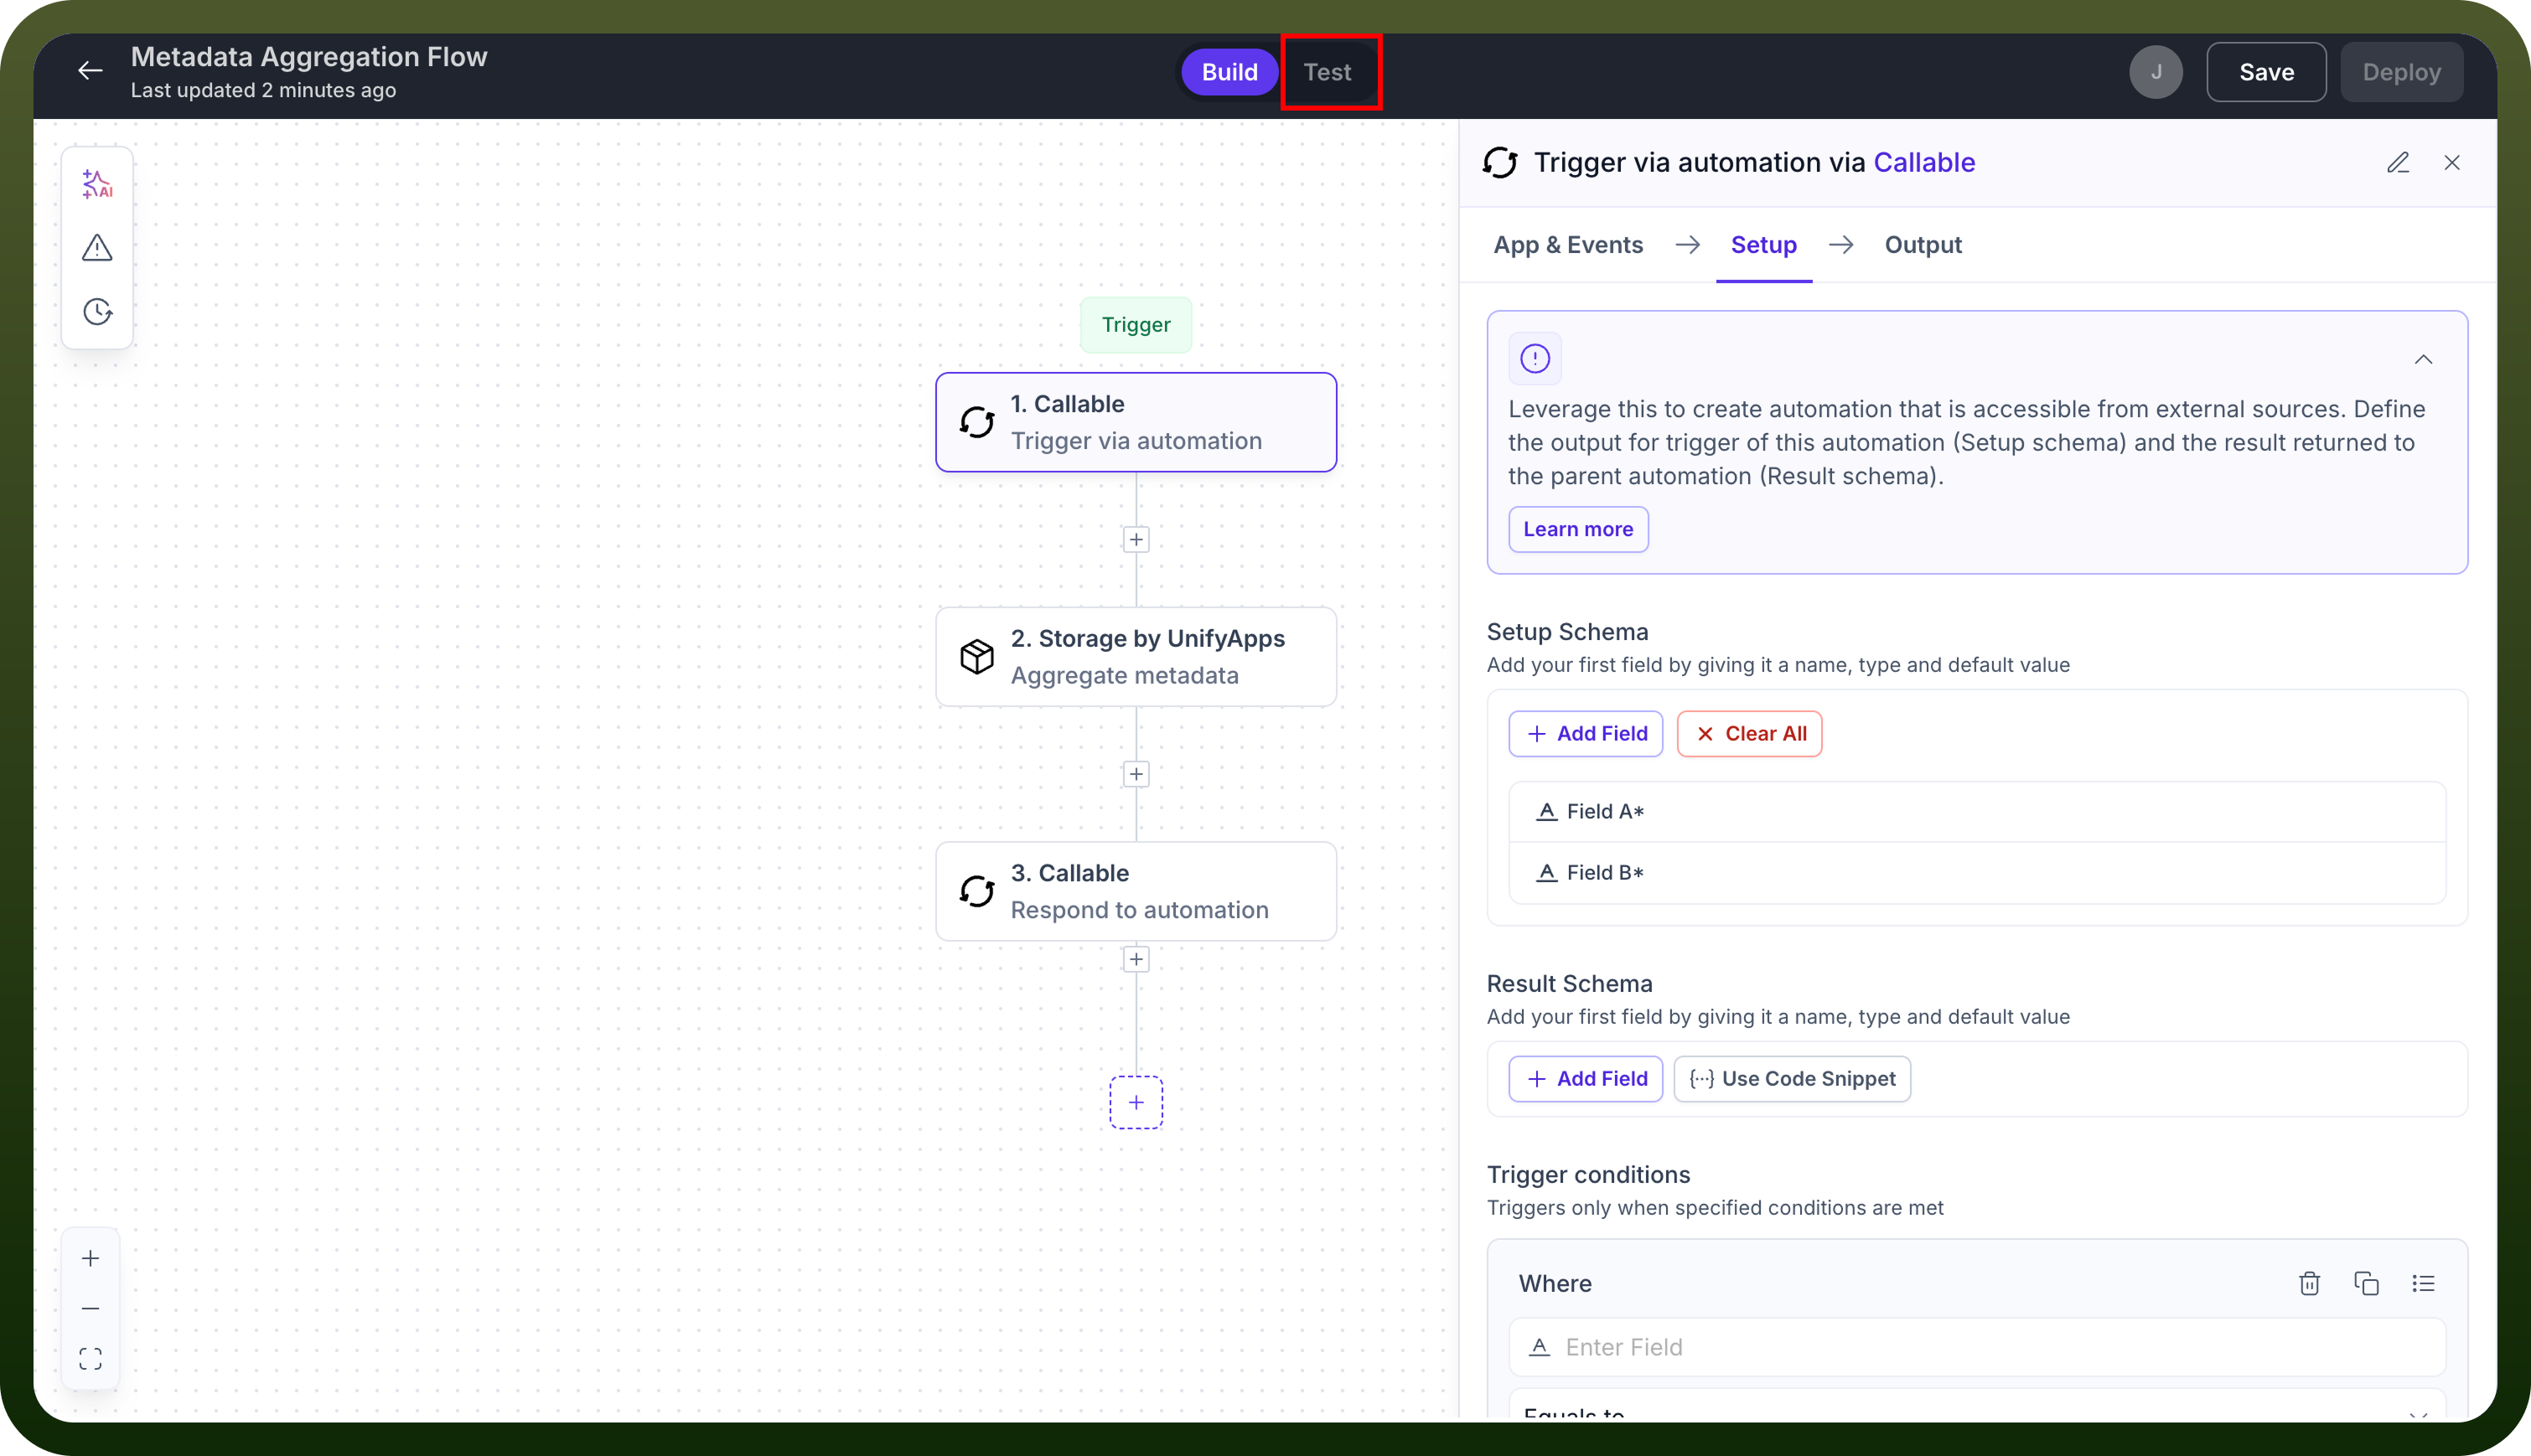Click the user avatar J
Screen dimensions: 2531x1456
point(2156,72)
